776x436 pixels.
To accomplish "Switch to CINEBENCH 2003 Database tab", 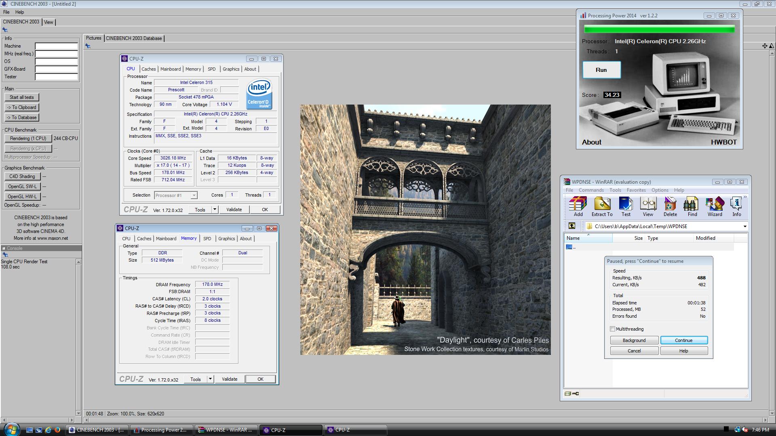I will 134,38.
